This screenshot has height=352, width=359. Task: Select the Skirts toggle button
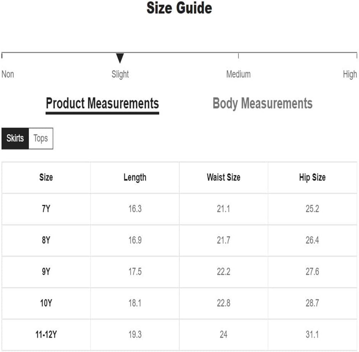tap(15, 138)
